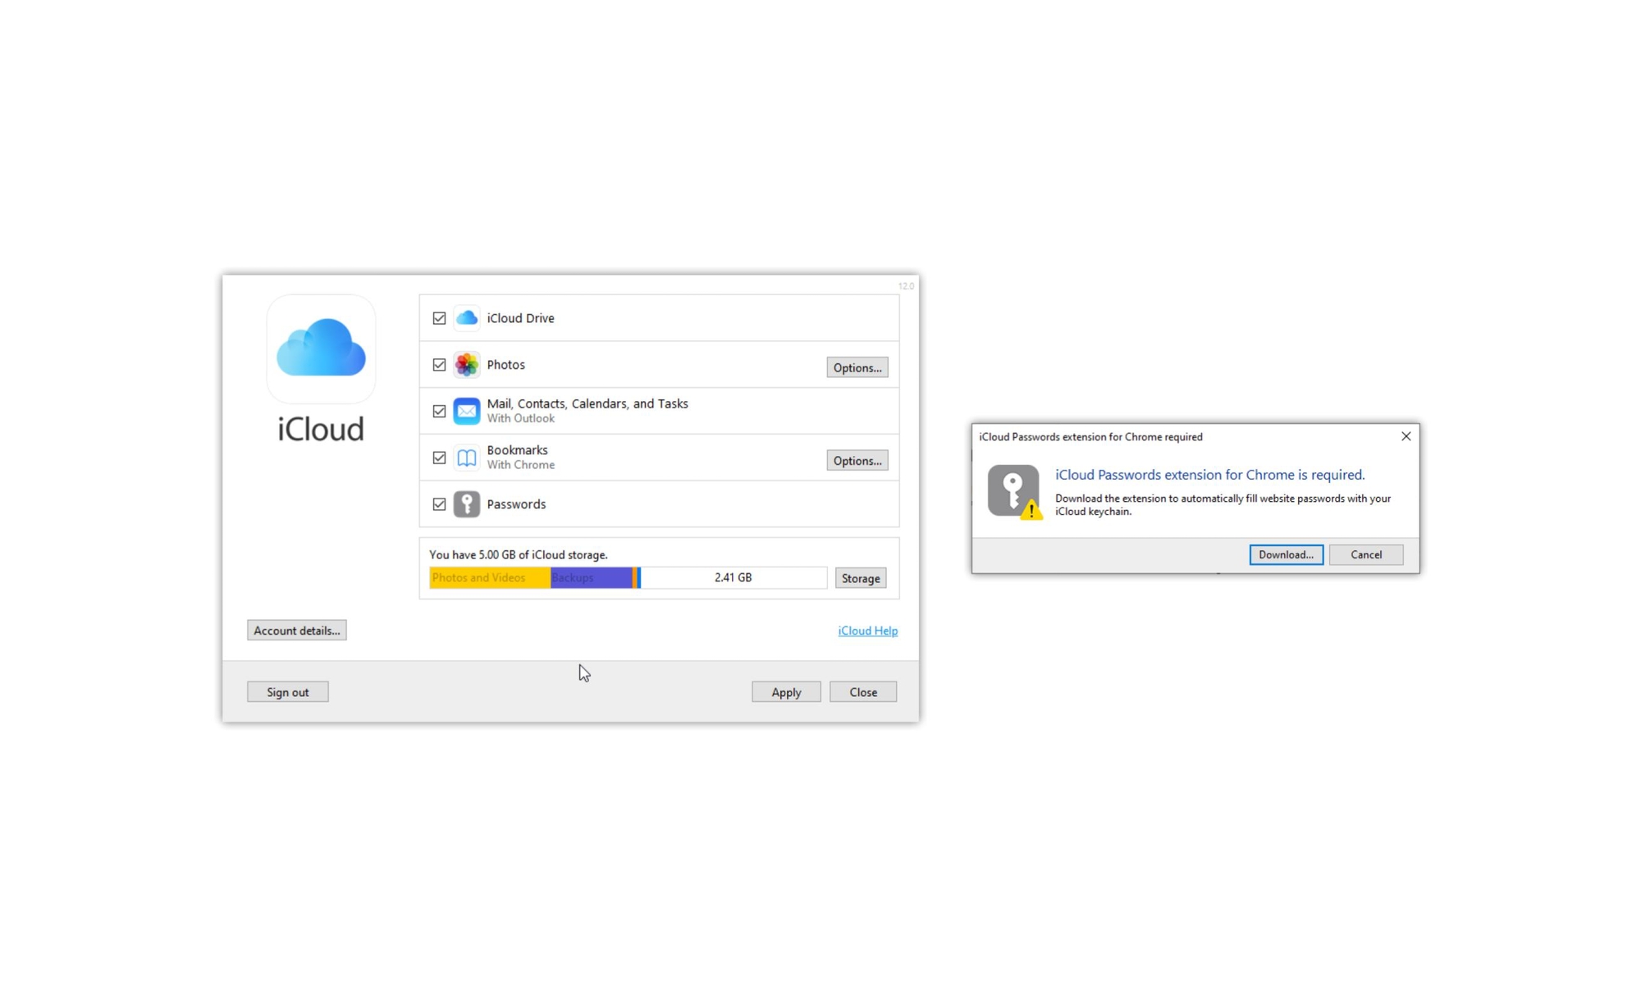Open the iCloud Help link

(x=867, y=631)
